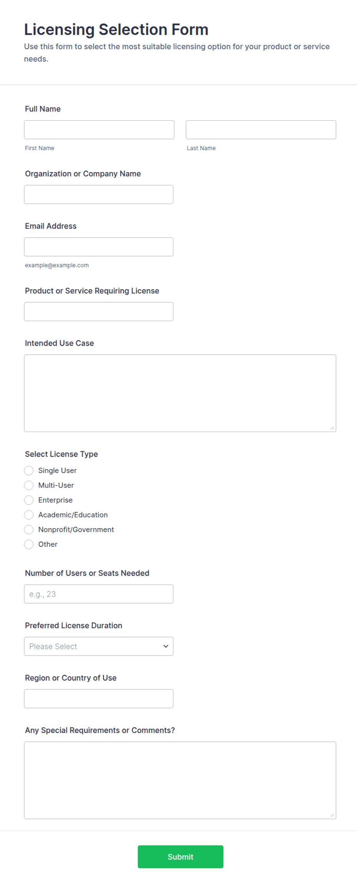Grab the resize handle of Intended Use Case box
The height and width of the screenshot is (887, 357).
pos(332,428)
